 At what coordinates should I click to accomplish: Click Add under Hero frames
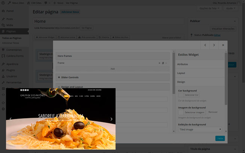113,69
